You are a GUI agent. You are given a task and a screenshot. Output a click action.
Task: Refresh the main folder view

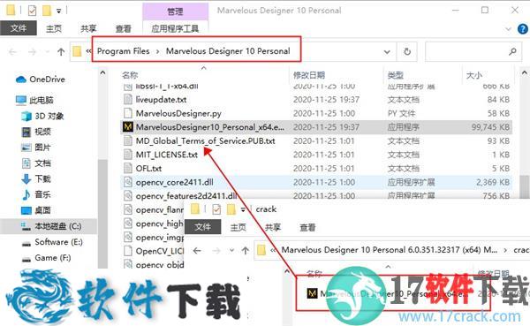coord(407,52)
